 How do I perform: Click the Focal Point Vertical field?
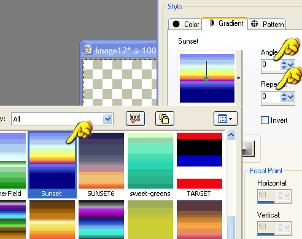click(267, 227)
